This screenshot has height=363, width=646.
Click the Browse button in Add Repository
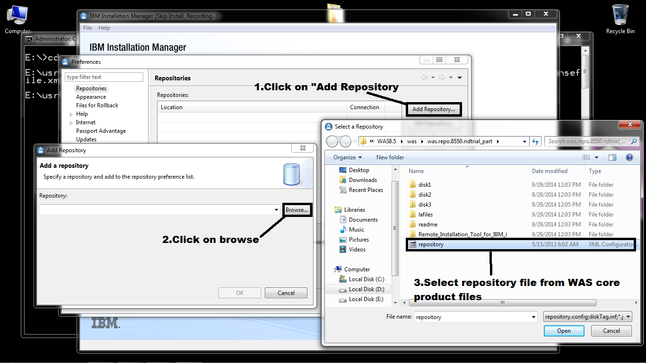pos(297,209)
